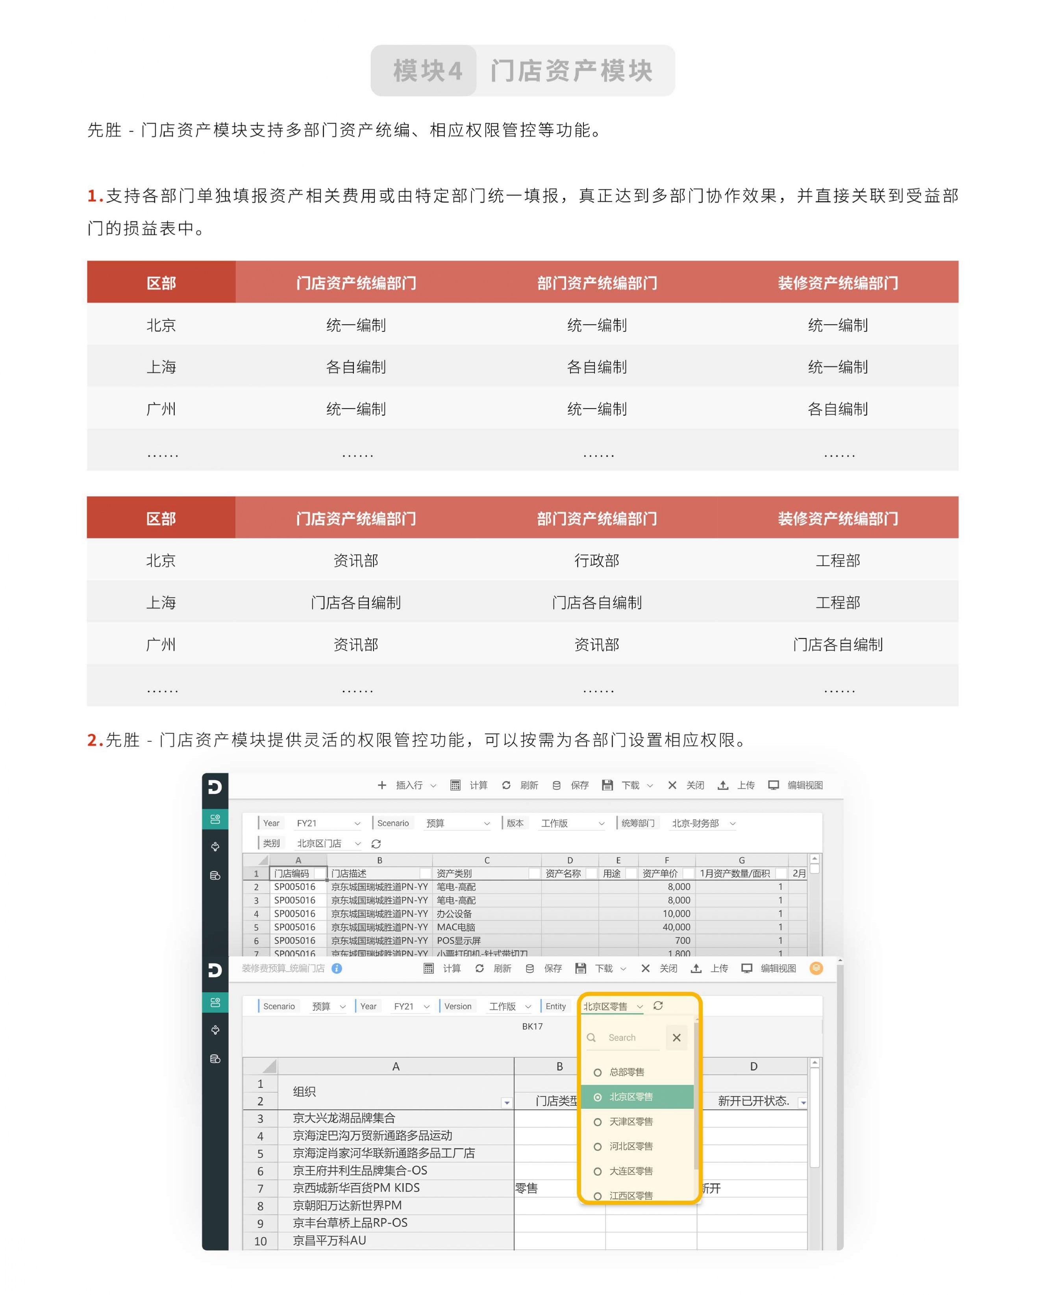Open Scenario 预算 dropdown in lower window
This screenshot has width=1046, height=1295.
pyautogui.click(x=329, y=1006)
